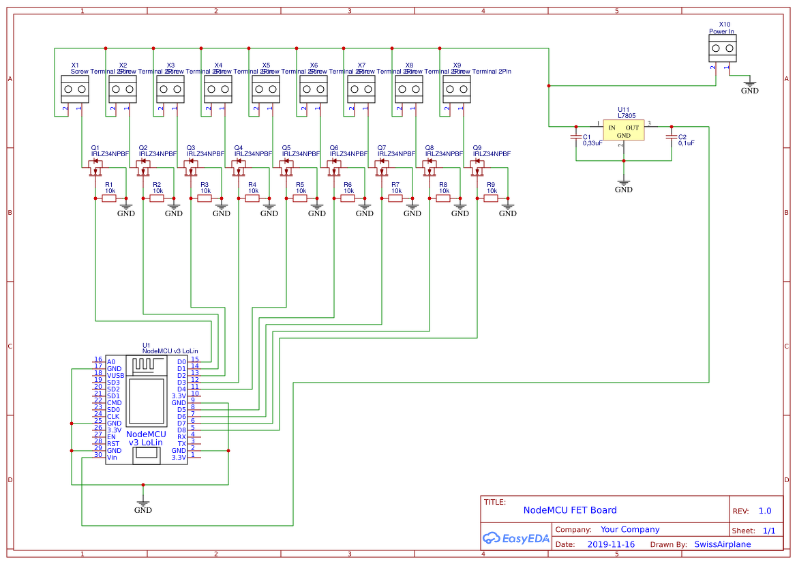Screen dimensions: 797x564
Task: Click capacitor C1 0,33uF symbol
Action: (x=576, y=137)
